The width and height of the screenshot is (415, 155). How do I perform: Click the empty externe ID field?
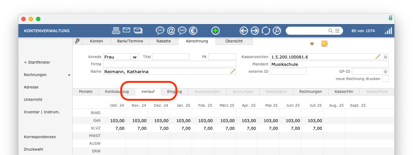(x=288, y=71)
